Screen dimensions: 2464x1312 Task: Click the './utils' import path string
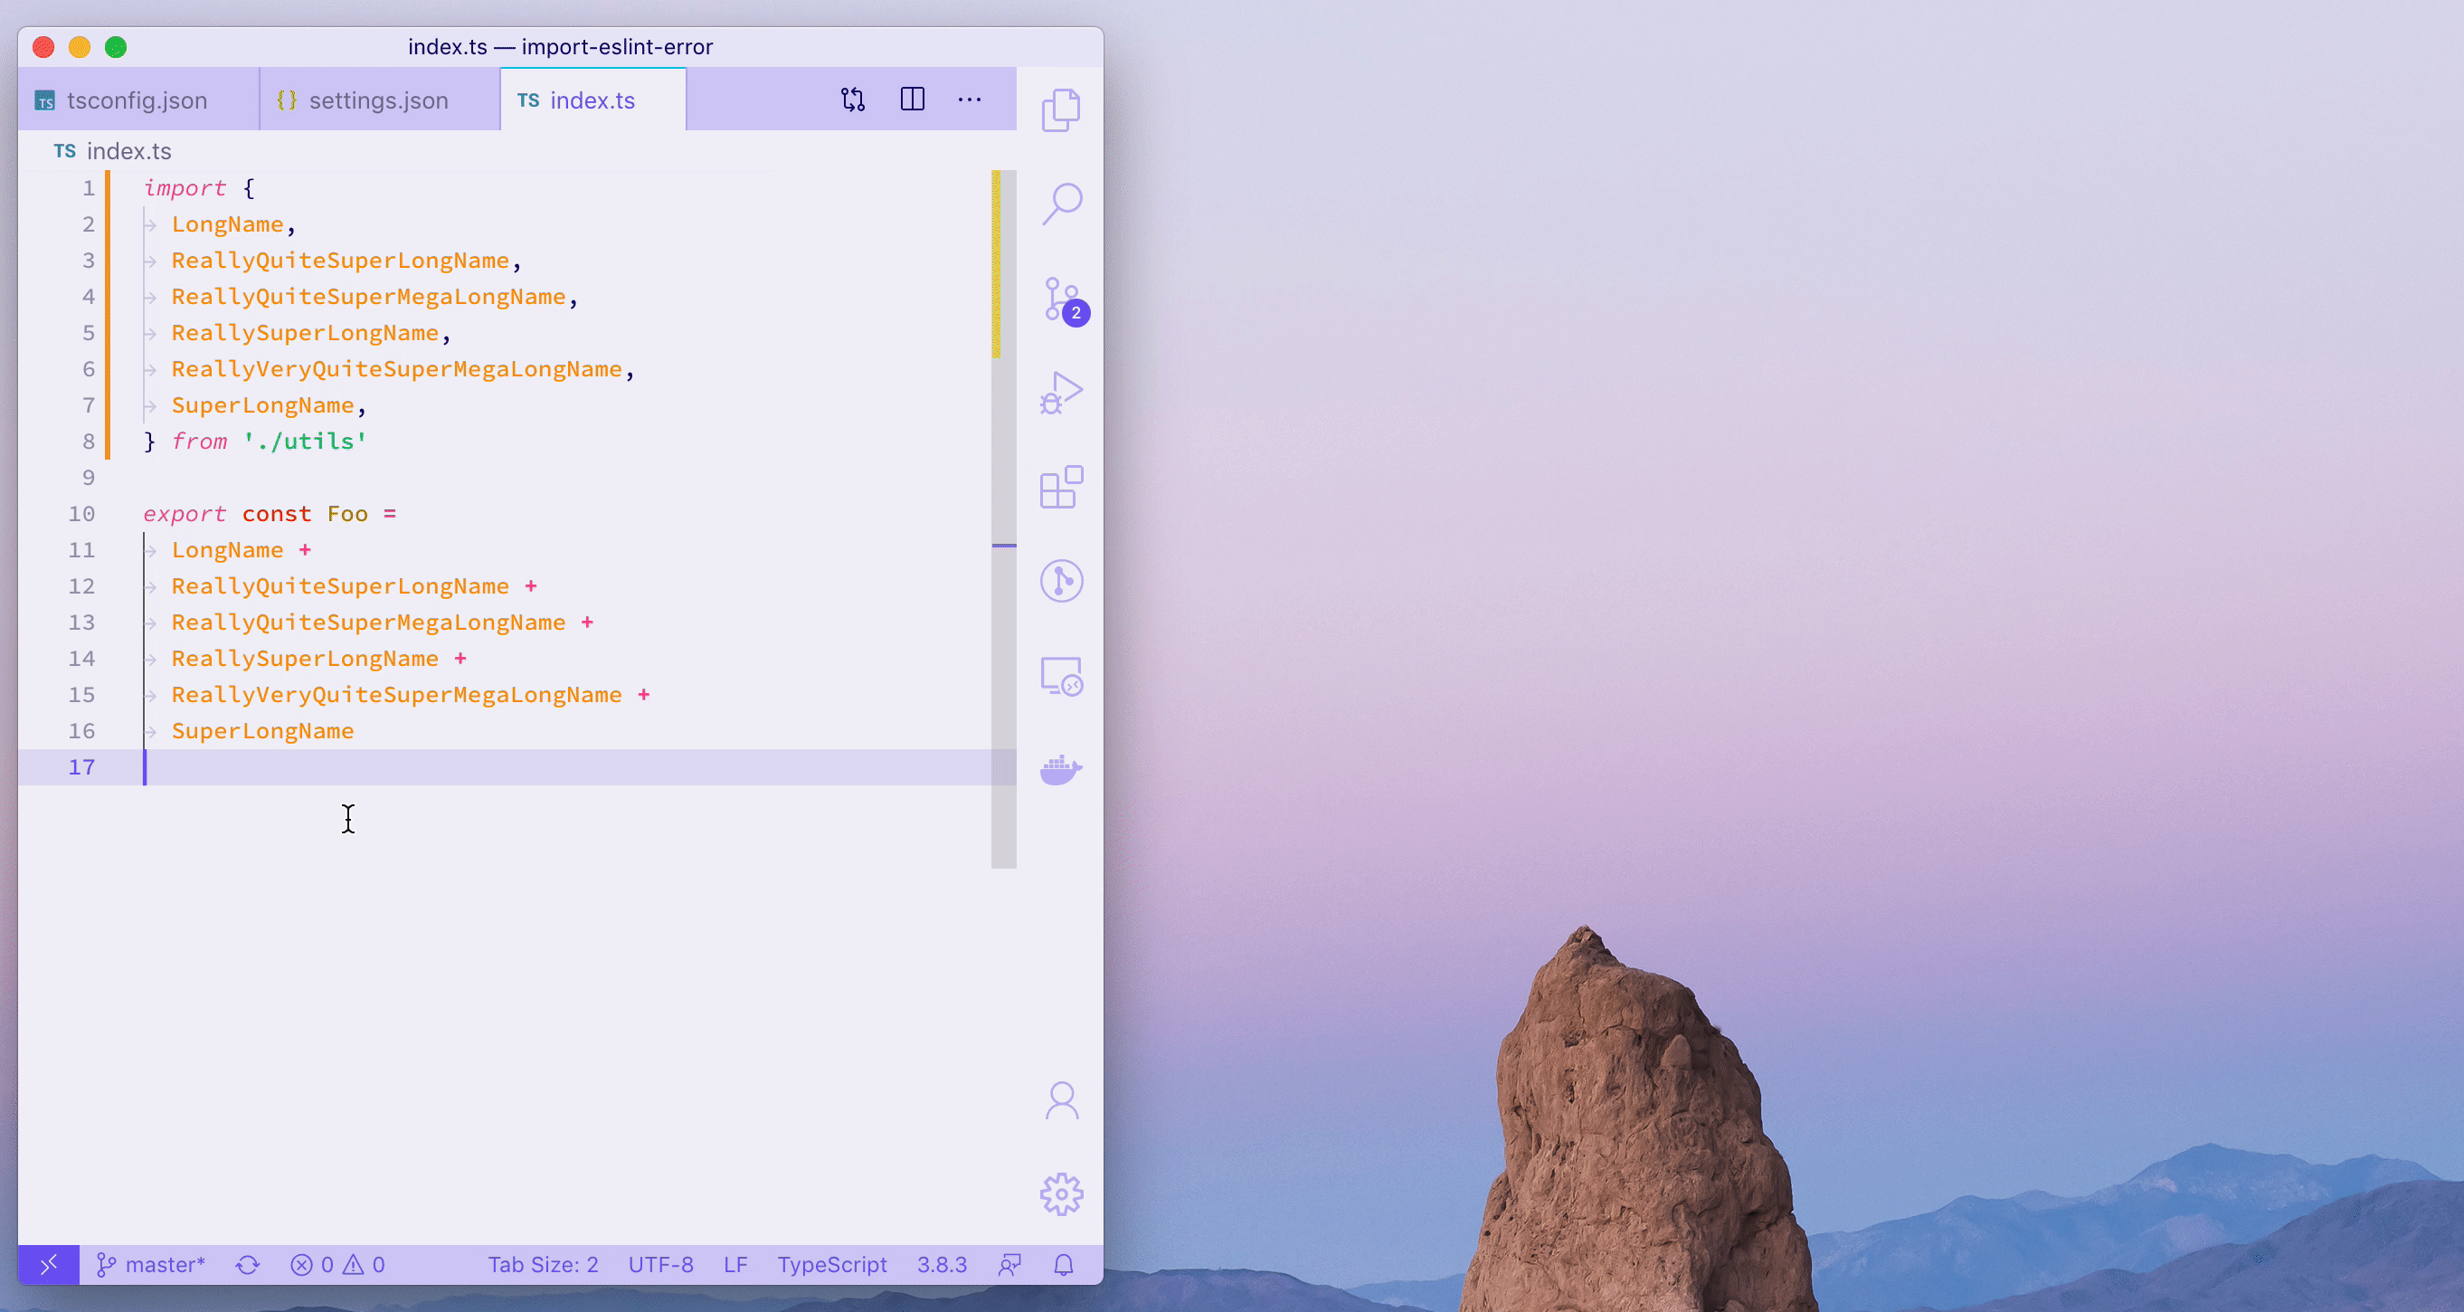coord(305,442)
